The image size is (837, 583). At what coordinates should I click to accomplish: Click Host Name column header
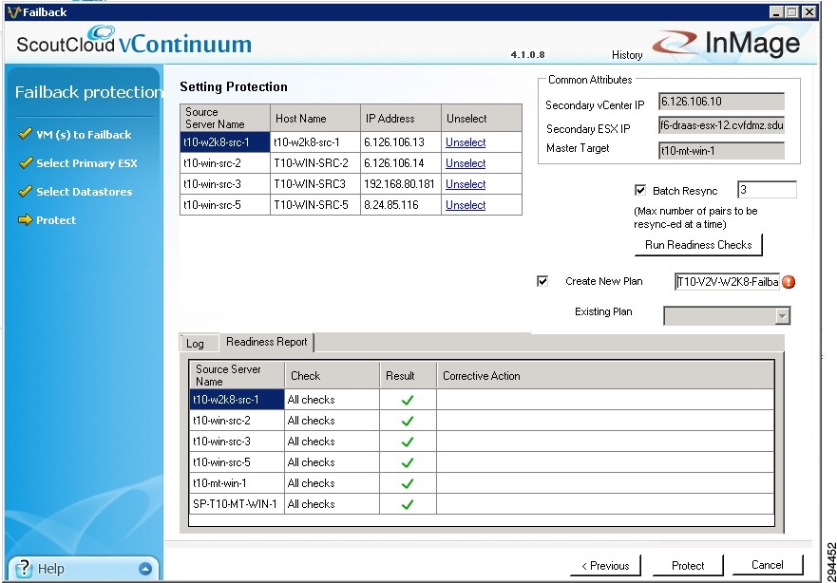pyautogui.click(x=314, y=119)
